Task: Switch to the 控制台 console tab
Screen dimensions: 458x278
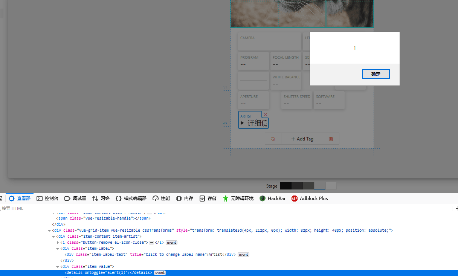Action: pos(47,199)
